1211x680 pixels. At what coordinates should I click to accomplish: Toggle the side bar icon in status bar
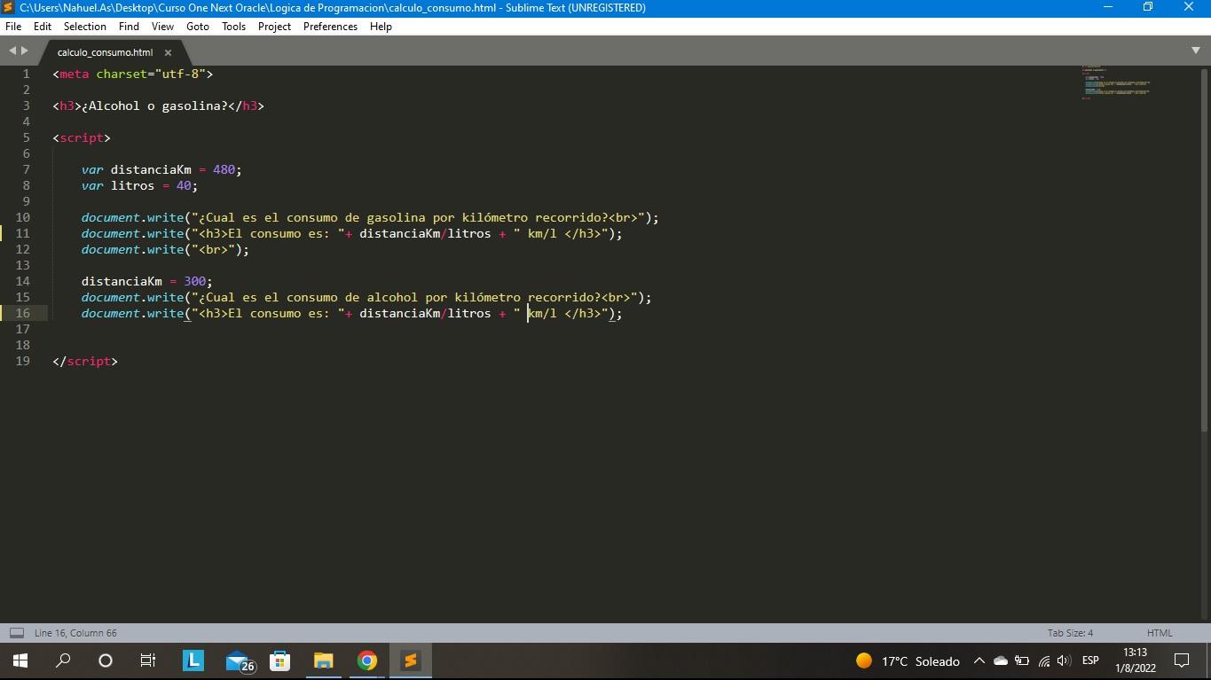[16, 633]
